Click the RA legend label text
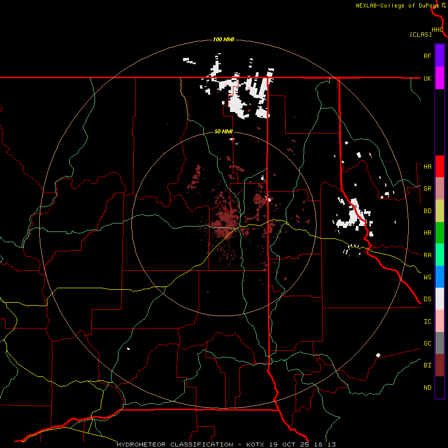Image resolution: width=448 pixels, height=448 pixels. point(427,255)
